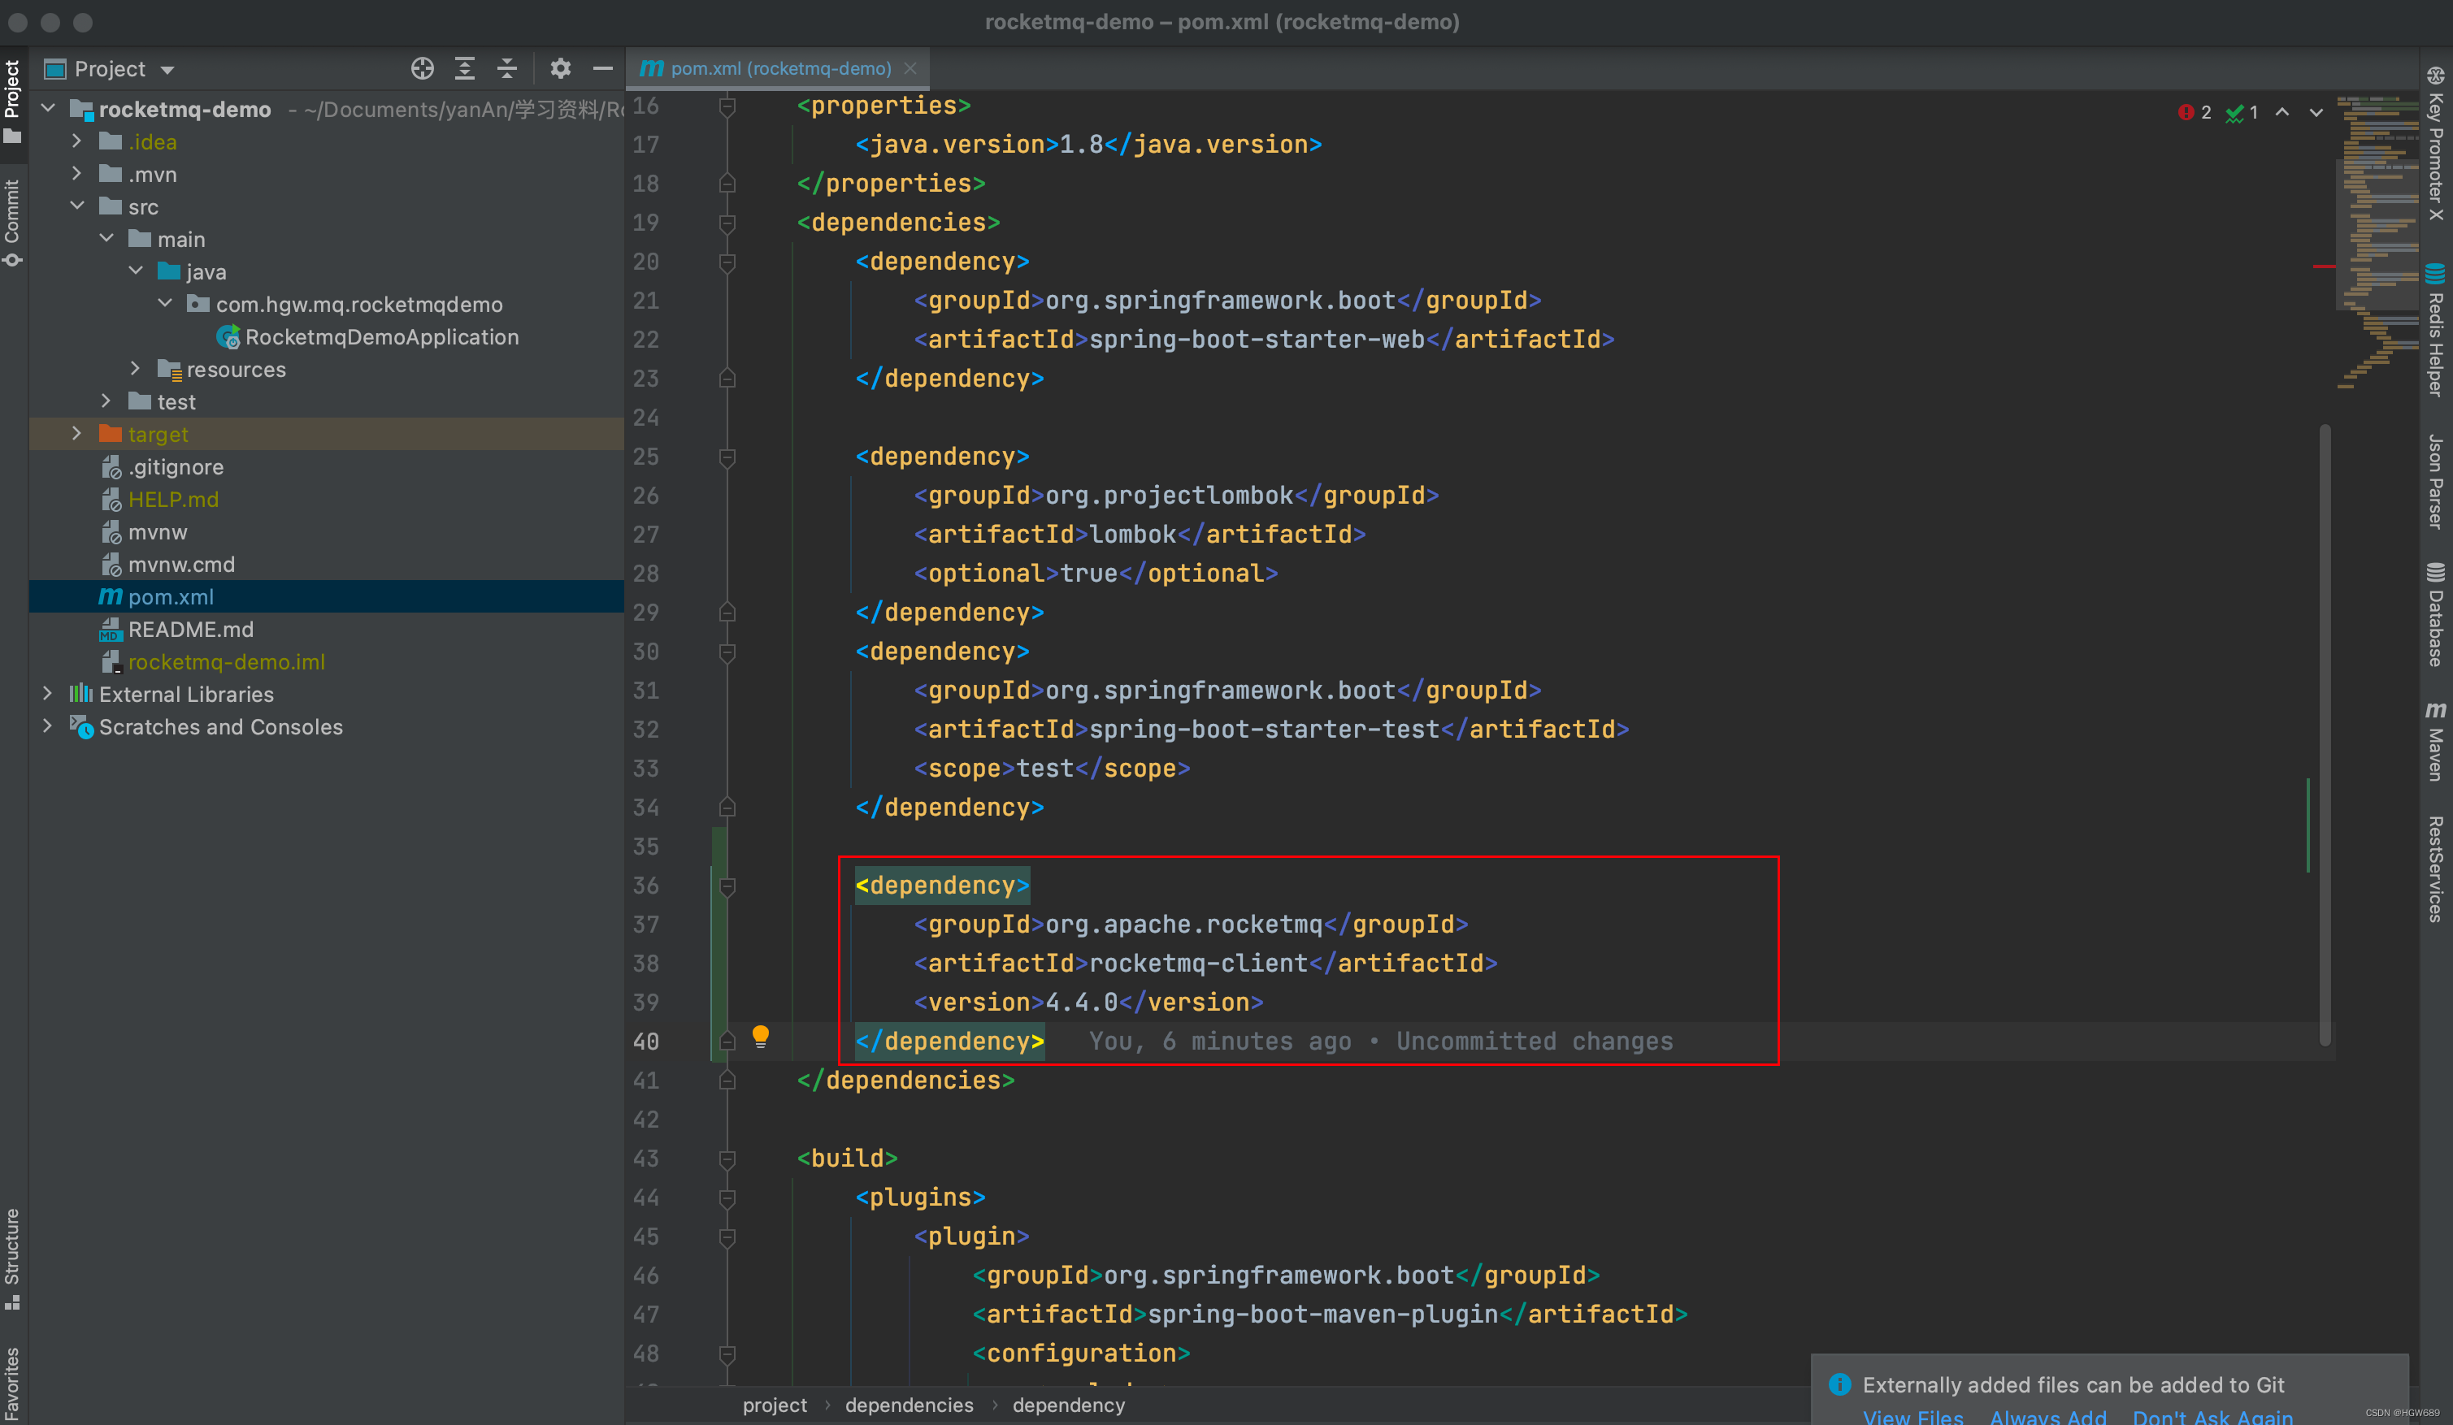Expand the resources folder
This screenshot has height=1425, width=2453.
[x=137, y=370]
